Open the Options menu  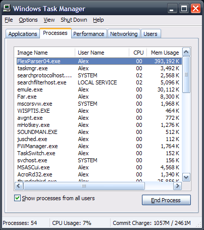(28, 20)
